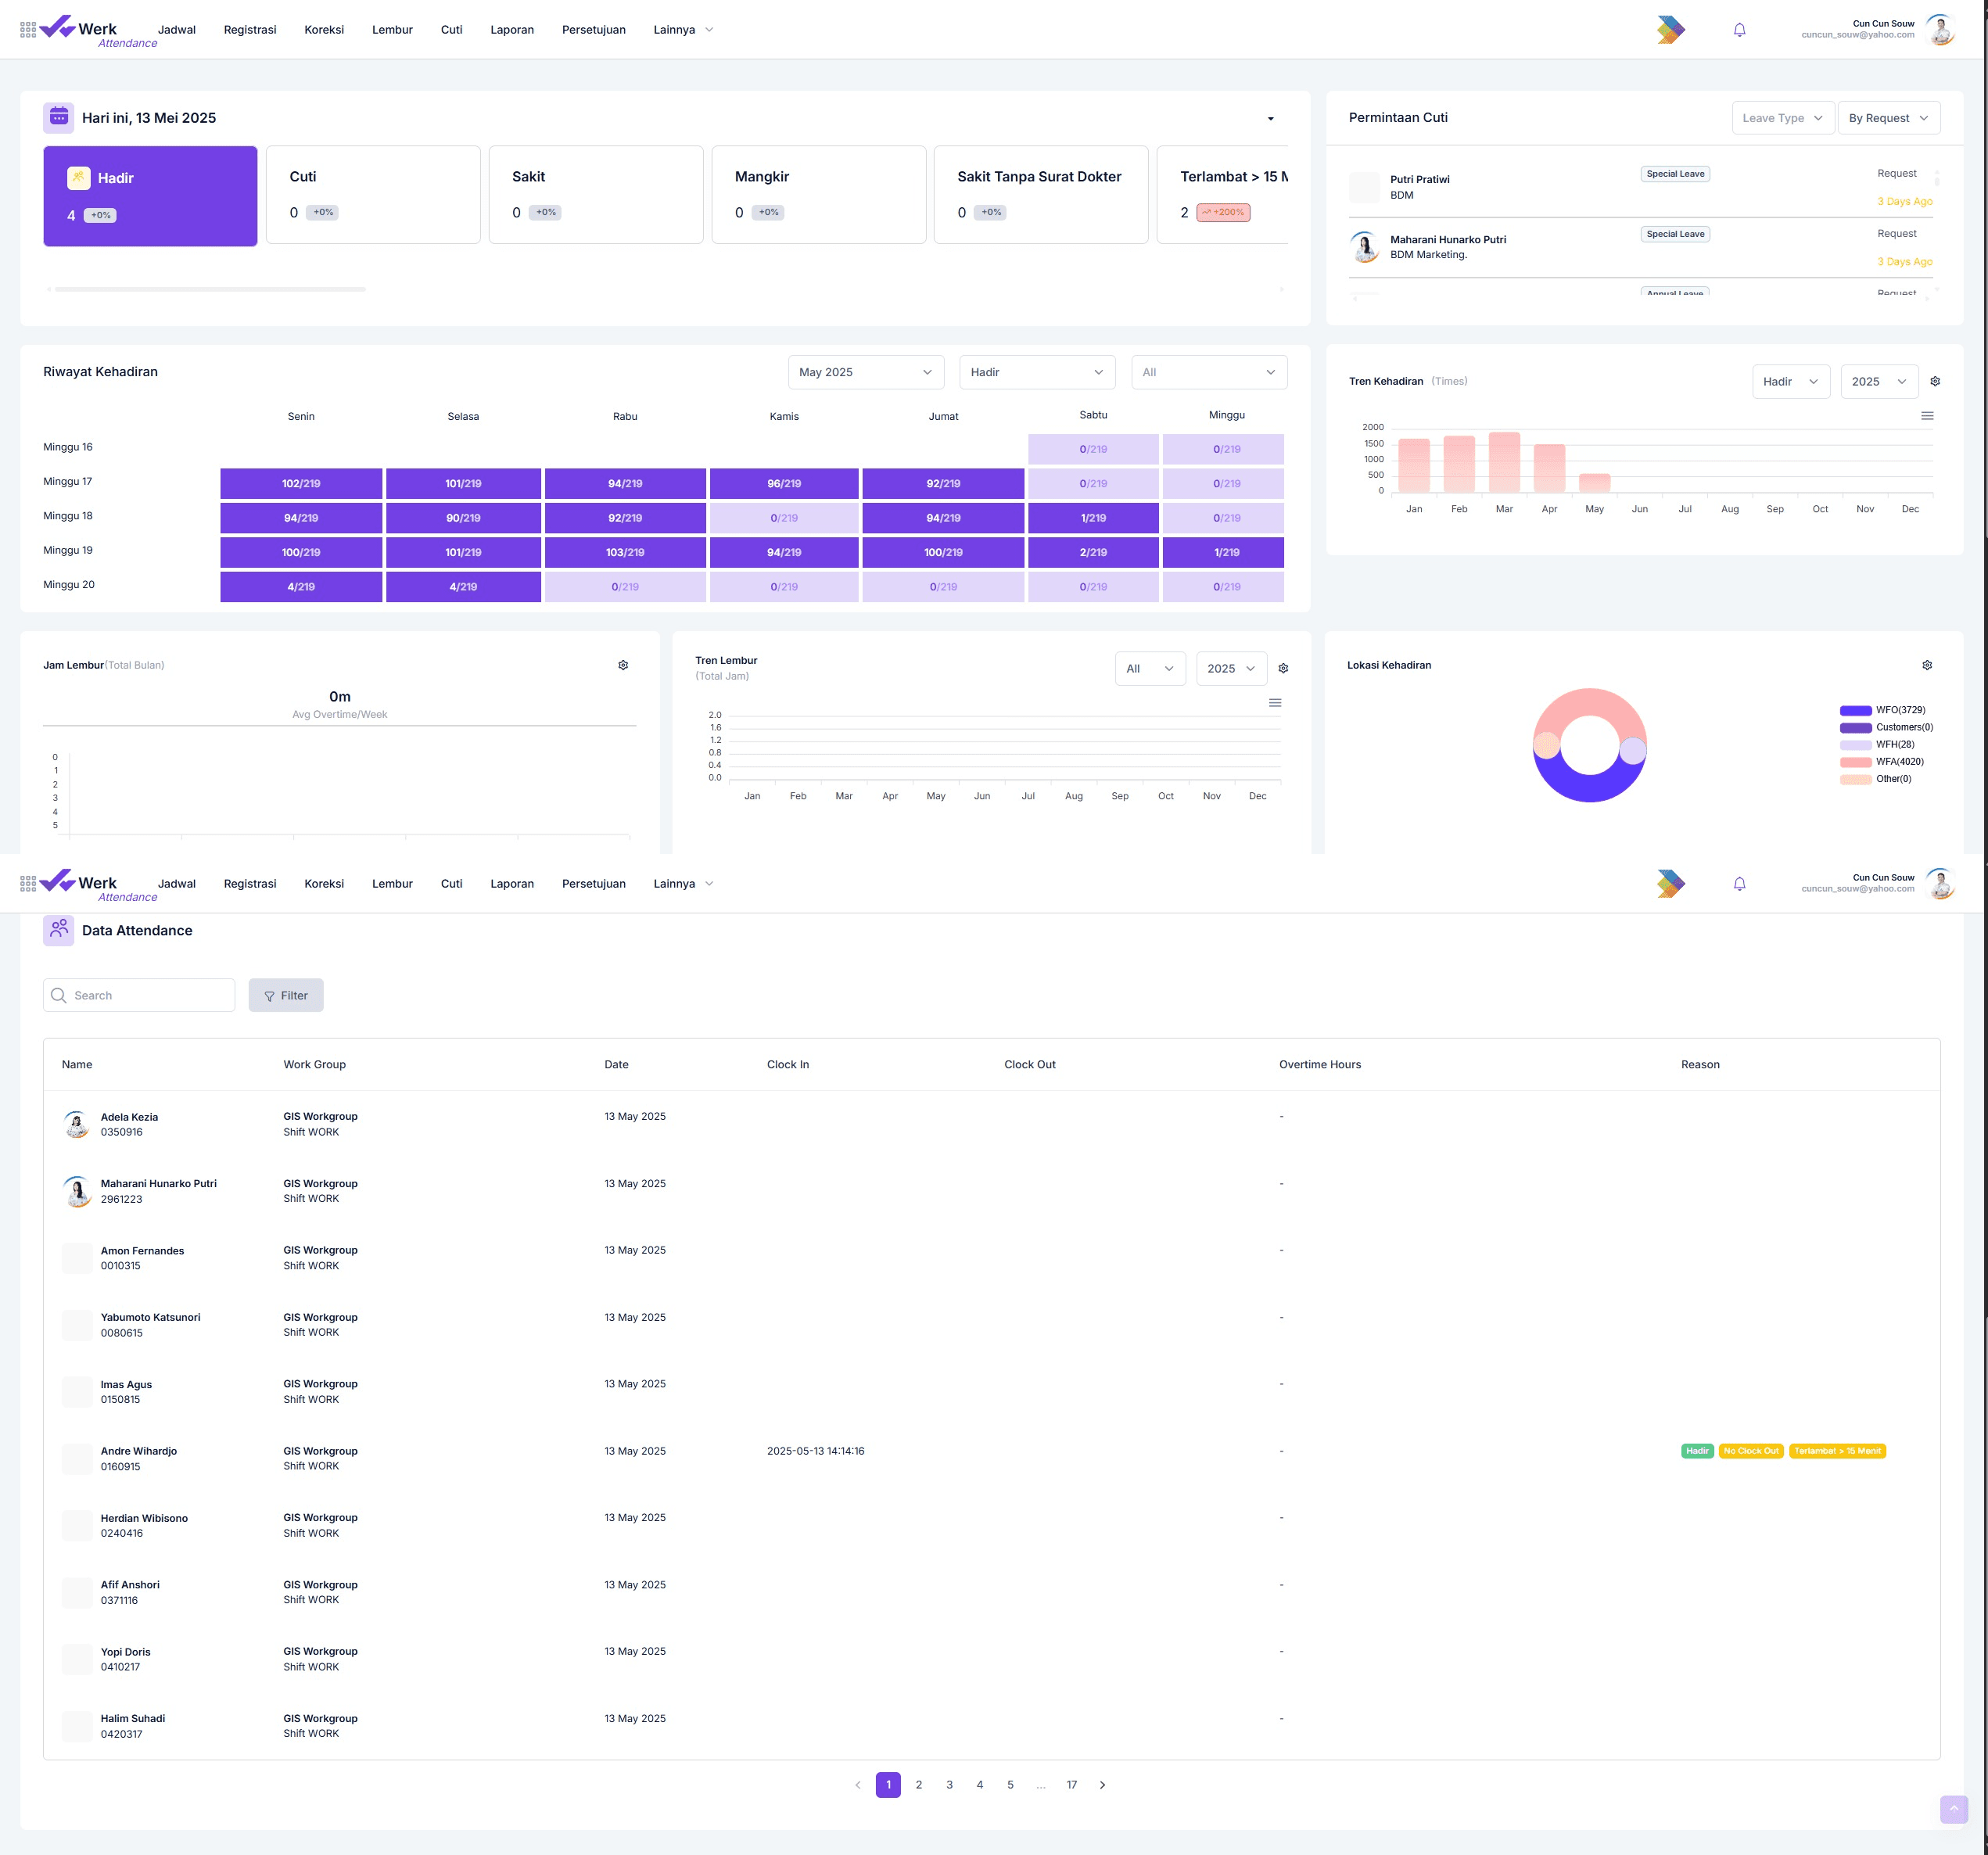The height and width of the screenshot is (1855, 1988).
Task: Click user avatar in dashboard top header
Action: [x=1940, y=30]
